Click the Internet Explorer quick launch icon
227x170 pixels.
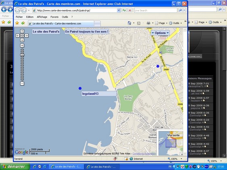pos(34,167)
